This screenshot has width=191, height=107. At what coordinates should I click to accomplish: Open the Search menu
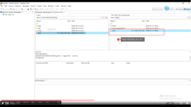[33, 6]
